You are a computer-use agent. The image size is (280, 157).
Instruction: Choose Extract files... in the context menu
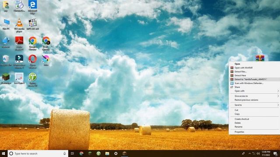click(x=255, y=72)
